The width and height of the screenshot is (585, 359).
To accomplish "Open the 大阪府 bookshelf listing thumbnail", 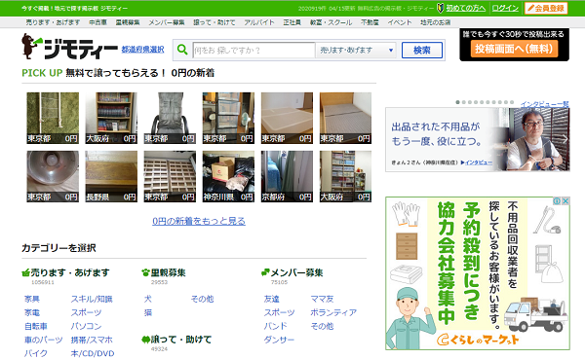I will pyautogui.click(x=111, y=118).
